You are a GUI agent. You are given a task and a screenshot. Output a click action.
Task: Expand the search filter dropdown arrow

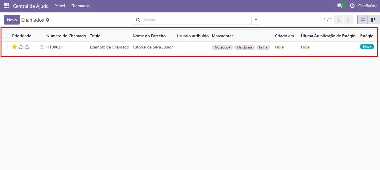point(255,20)
